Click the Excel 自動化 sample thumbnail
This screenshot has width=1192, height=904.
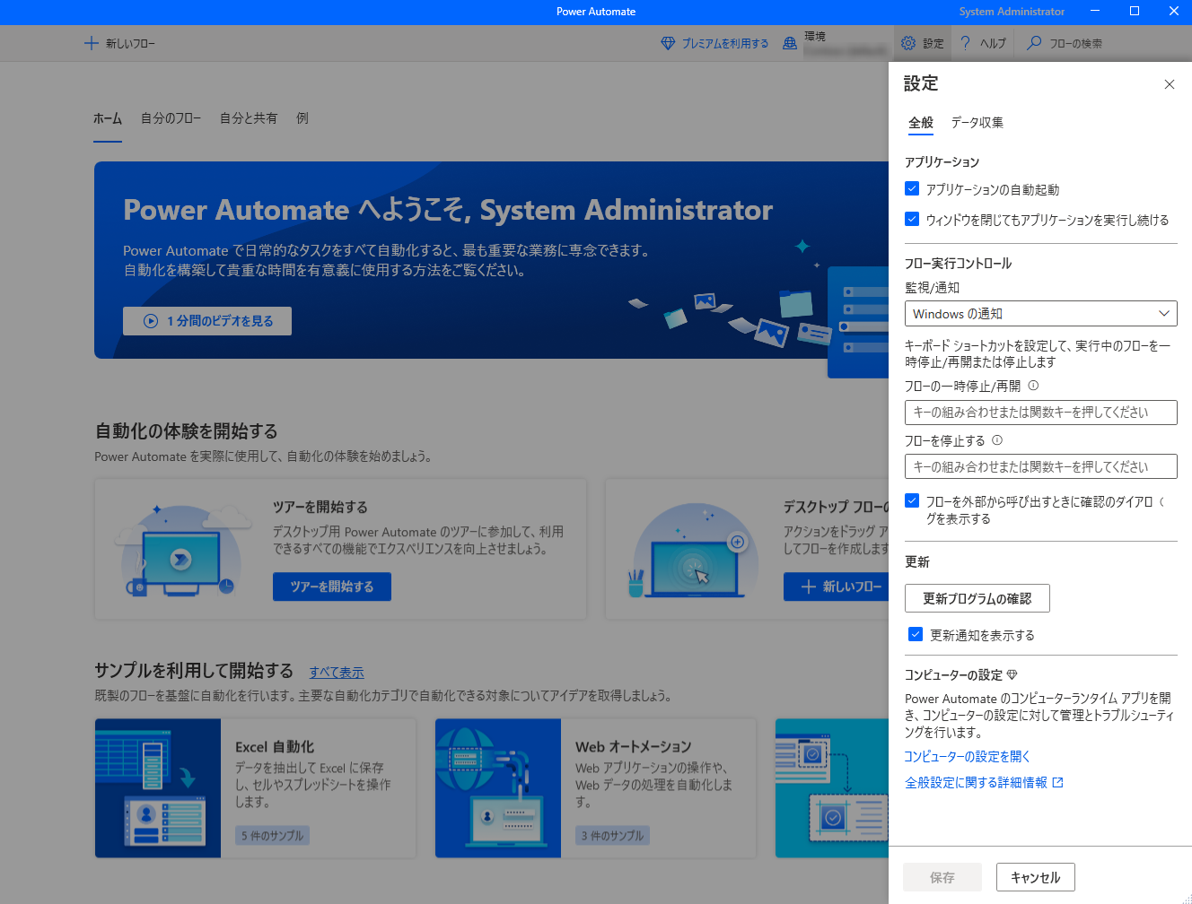[x=158, y=788]
